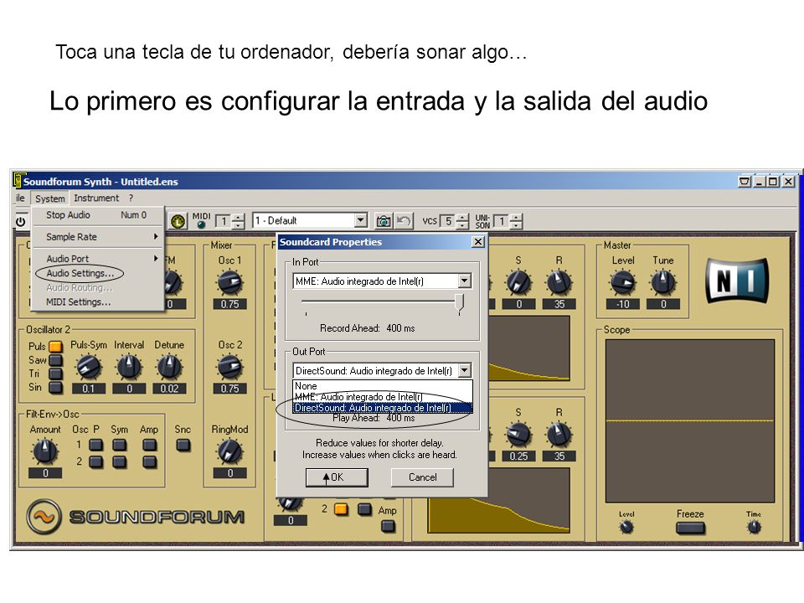Enable the Puls waveform on Oscillator 2

pos(55,347)
